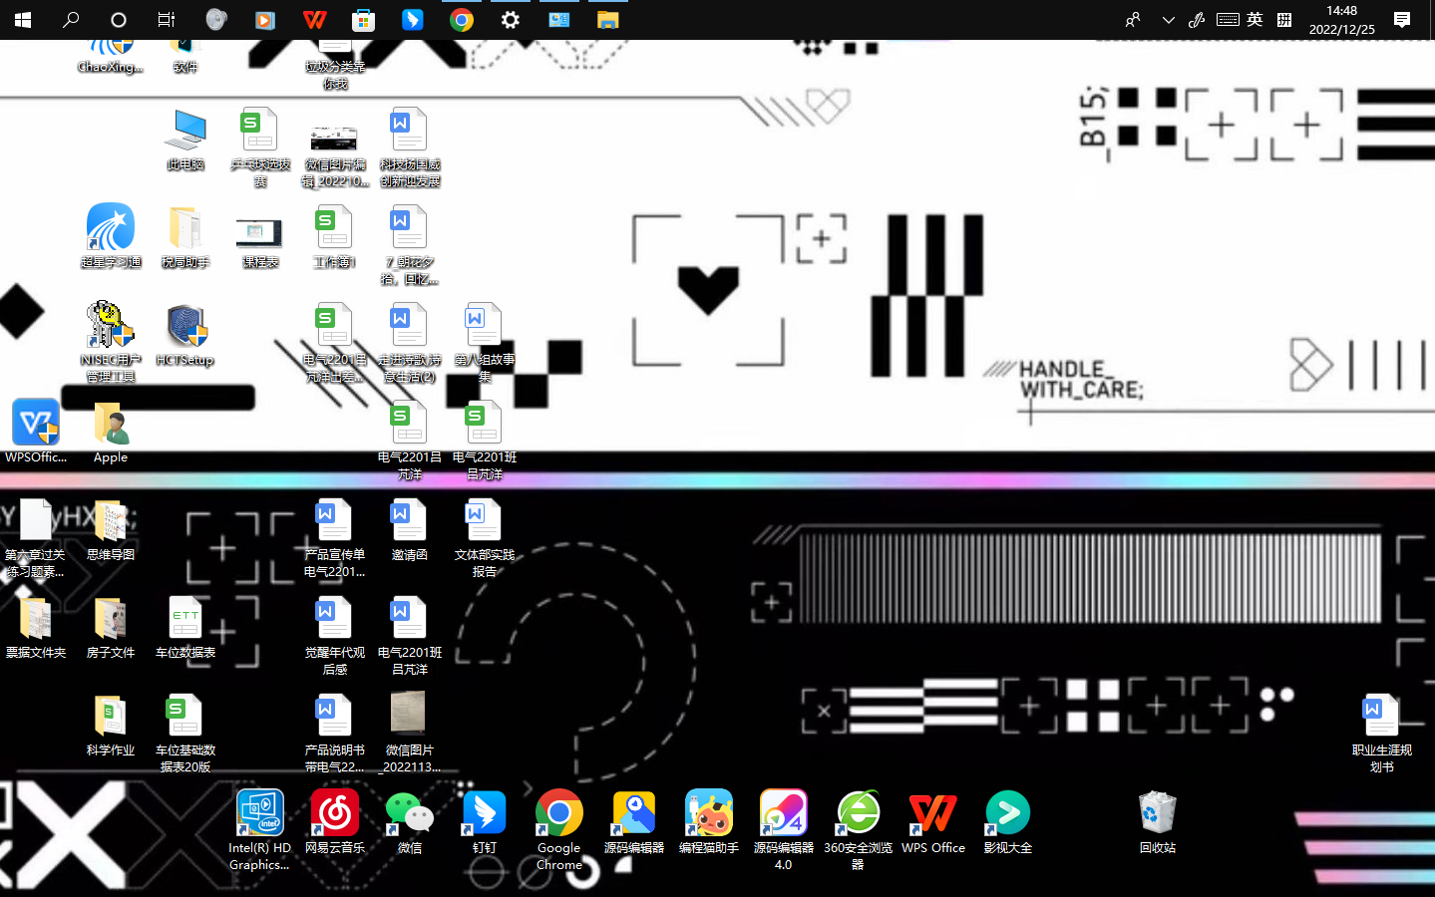Image resolution: width=1435 pixels, height=897 pixels.
Task: Open the 产品说明书带电气22 document
Action: [x=335, y=734]
